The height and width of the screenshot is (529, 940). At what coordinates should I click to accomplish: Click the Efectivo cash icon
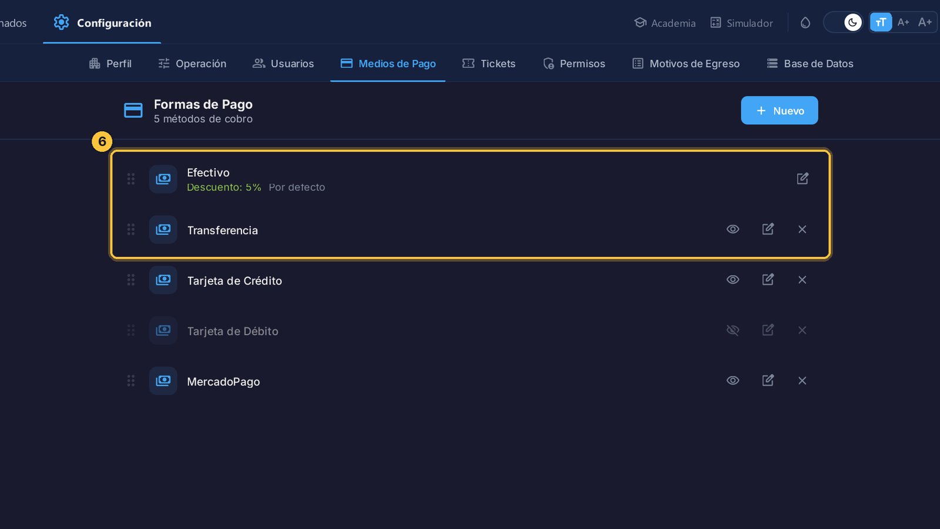163,179
